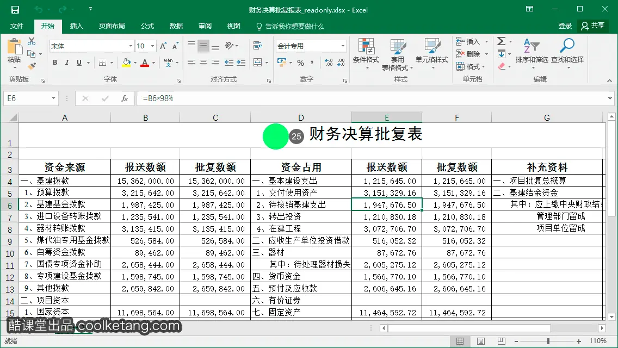Apply Percent Style format

coord(301,63)
